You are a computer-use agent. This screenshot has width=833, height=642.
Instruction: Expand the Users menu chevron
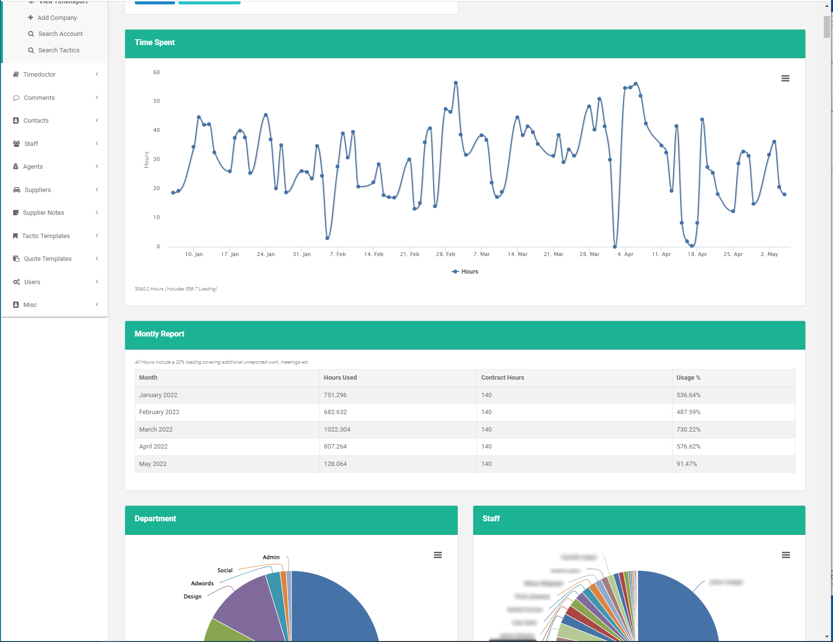coord(97,282)
